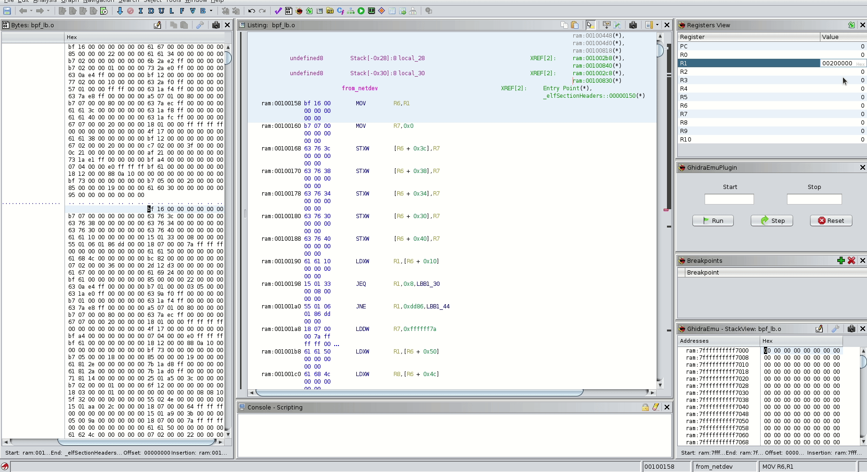Viewport: 867px width, 472px height.
Task: Click the Step button in GhidraEmuPlugin
Action: coord(772,220)
